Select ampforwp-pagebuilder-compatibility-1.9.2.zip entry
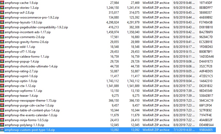This screenshot has width=221, height=134. 36,27
